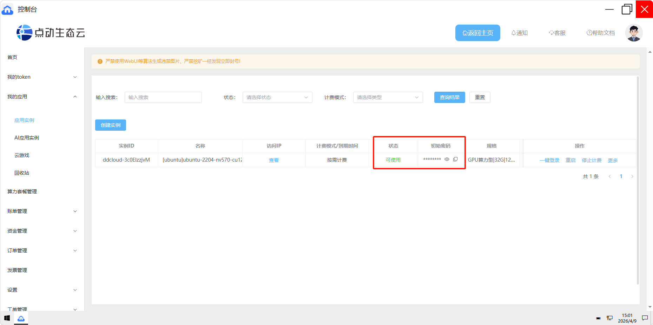Open the 状态 status dropdown

277,97
